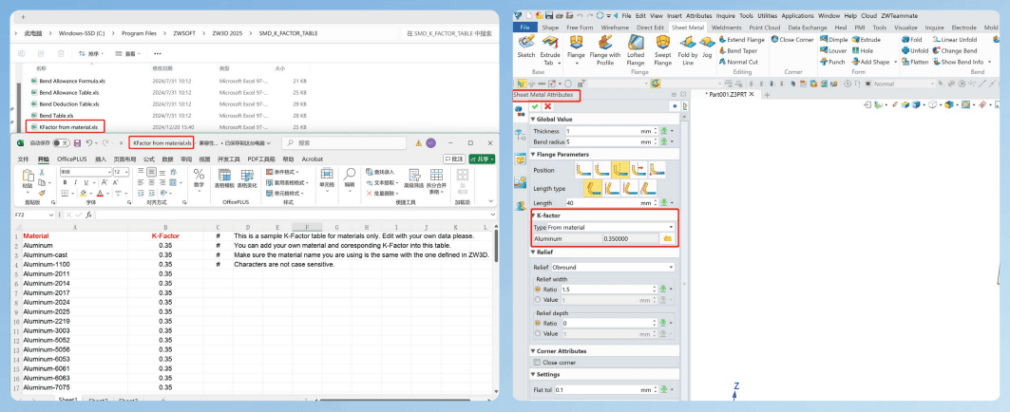This screenshot has height=412, width=1010.
Task: Select the Value radio under Relief depth
Action: [x=538, y=333]
